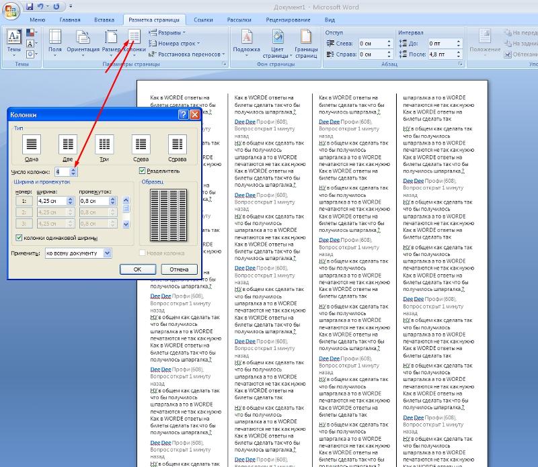Viewport: 538px width, 467px height.
Task: Adjust Интервал До spinner
Action: point(459,44)
